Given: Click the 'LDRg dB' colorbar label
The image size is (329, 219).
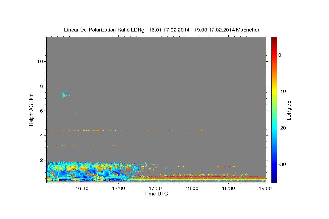Looking at the screenshot, I should click(288, 110).
